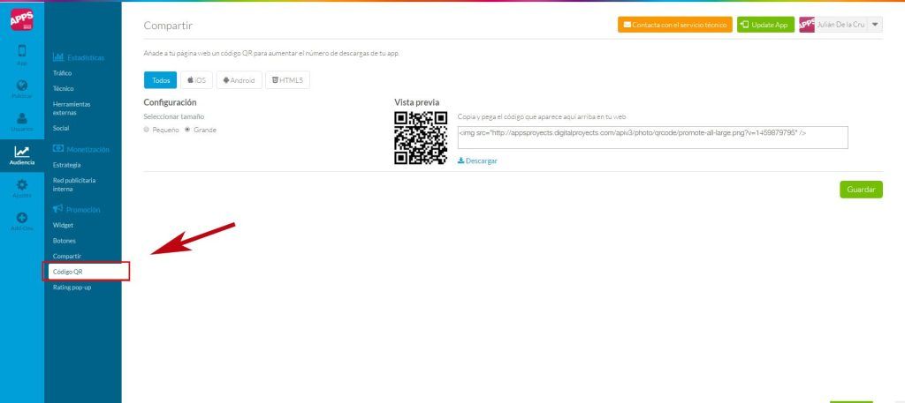The width and height of the screenshot is (905, 403).
Task: Switch to the iOS tab
Action: point(196,80)
